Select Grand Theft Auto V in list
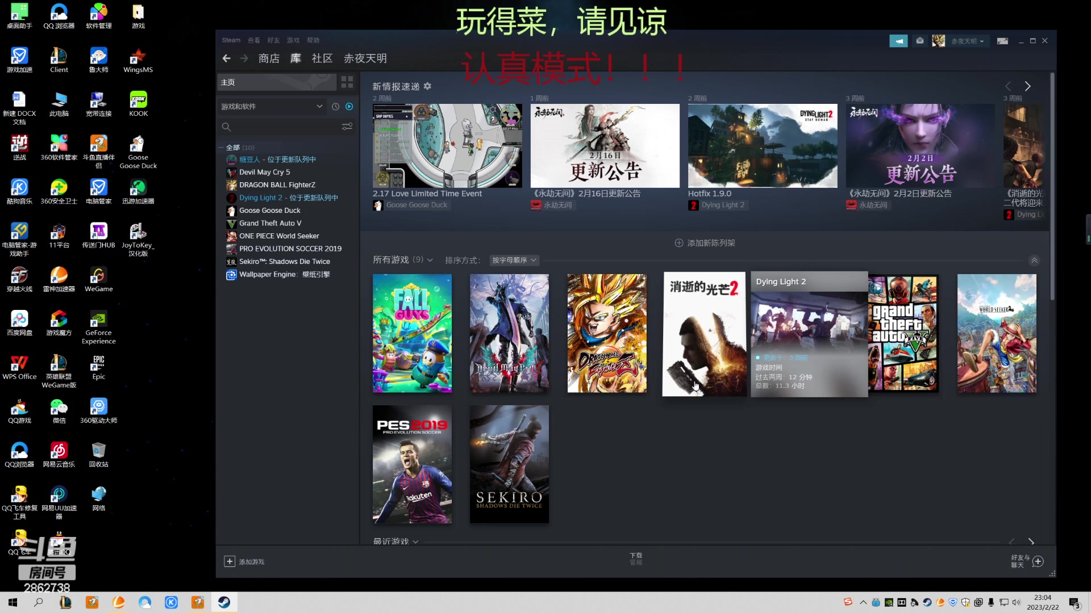 pos(270,223)
